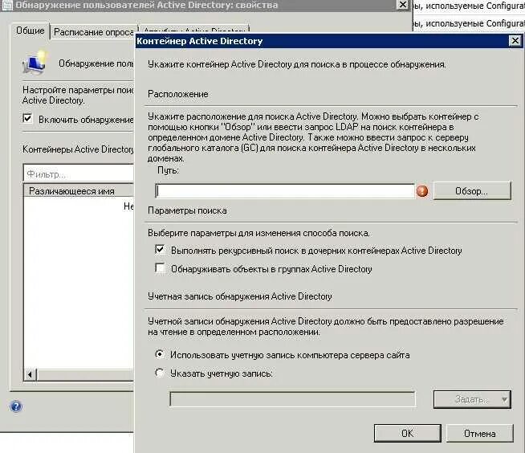The height and width of the screenshot is (453, 525).
Task: Focus the Путь path input field
Action: [x=285, y=191]
